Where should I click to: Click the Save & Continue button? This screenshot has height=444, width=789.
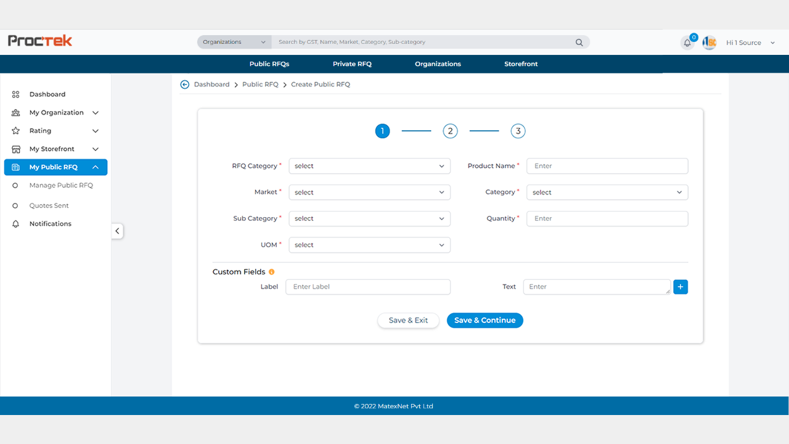tap(484, 321)
